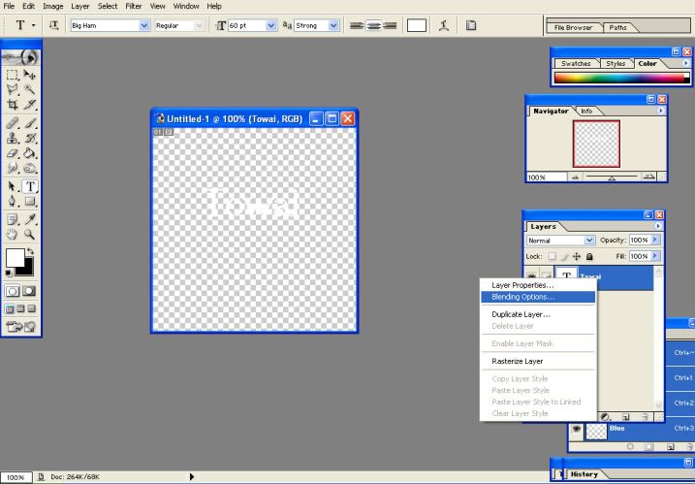The image size is (695, 484).
Task: Reset to default foreground/background colors
Action: click(x=9, y=273)
